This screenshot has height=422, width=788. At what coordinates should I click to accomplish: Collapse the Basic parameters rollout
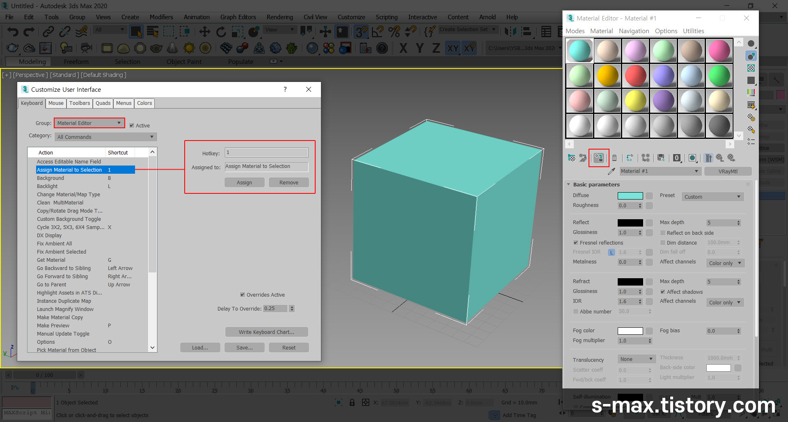[596, 184]
